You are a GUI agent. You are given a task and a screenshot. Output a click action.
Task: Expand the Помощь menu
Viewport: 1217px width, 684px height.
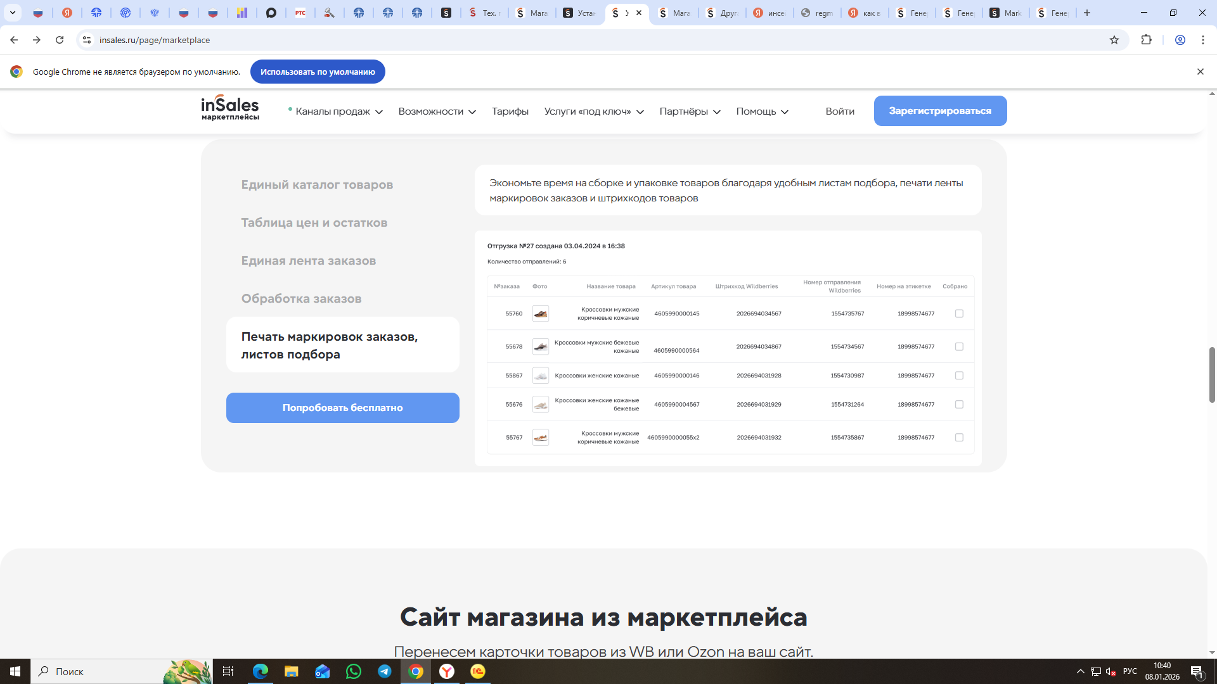coord(762,111)
